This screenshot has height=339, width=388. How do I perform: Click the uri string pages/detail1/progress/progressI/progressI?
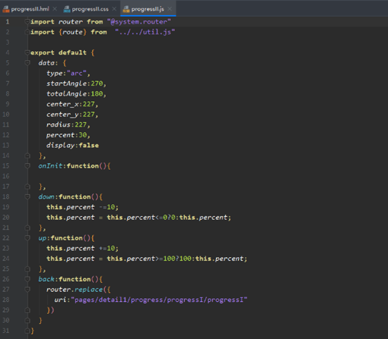coord(159,300)
